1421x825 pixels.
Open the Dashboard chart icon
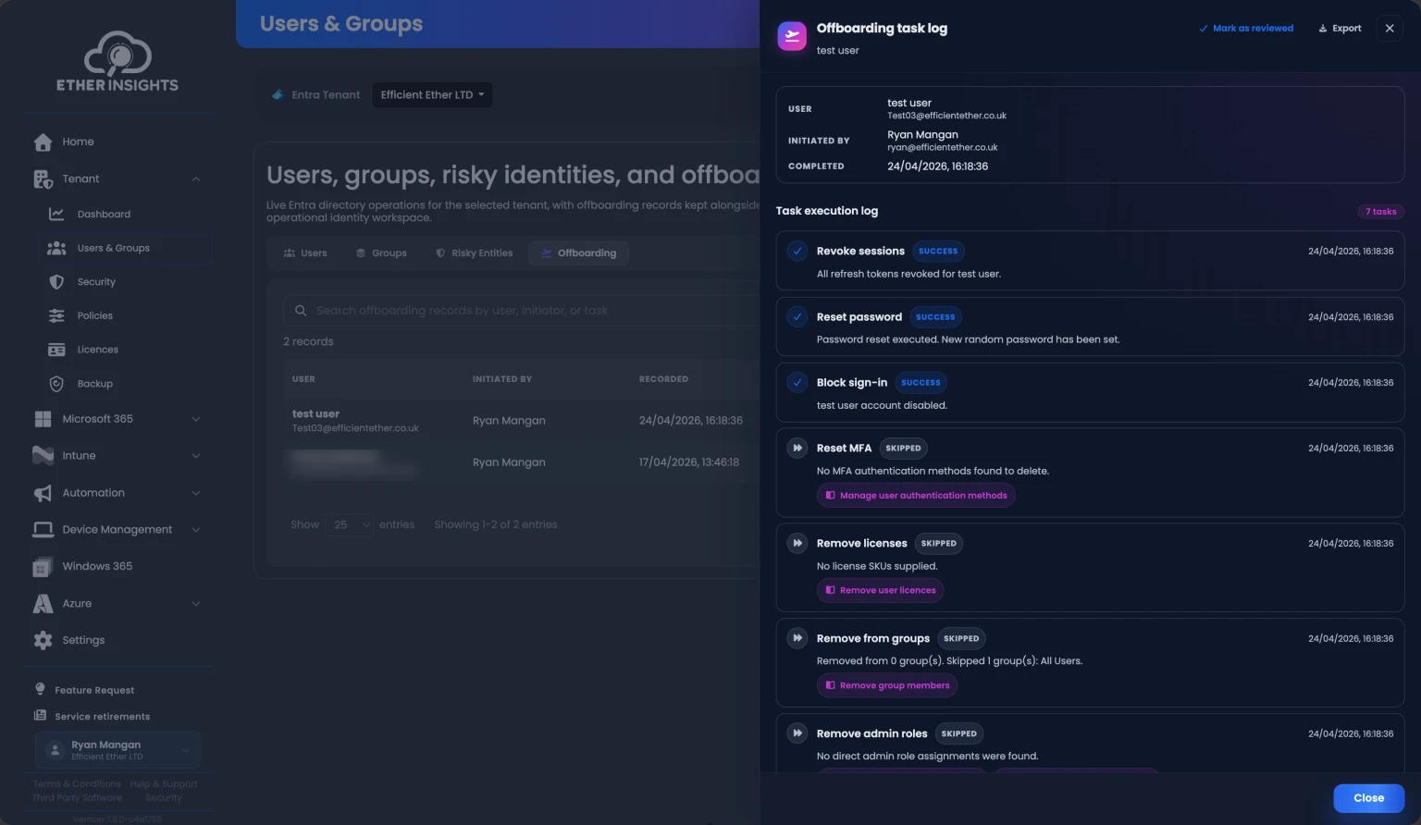click(x=56, y=214)
